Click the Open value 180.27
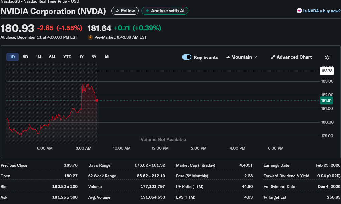 pyautogui.click(x=71, y=176)
